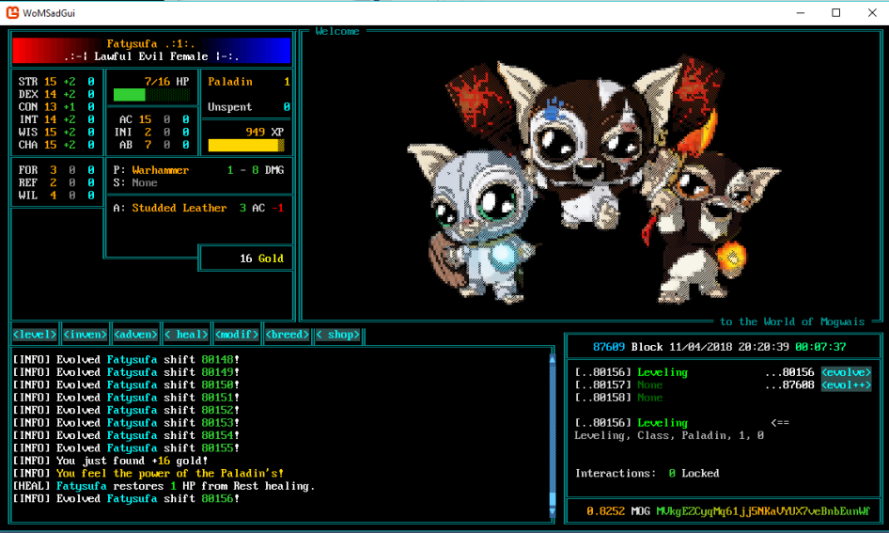The width and height of the screenshot is (889, 533).
Task: Click the WIS stat row
Action: (56, 133)
